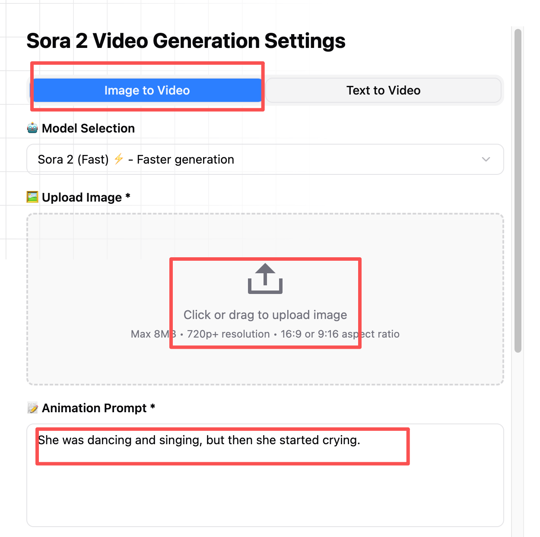Click the 'Upload Image' field label
Screen dimensions: 540x537
(x=82, y=197)
